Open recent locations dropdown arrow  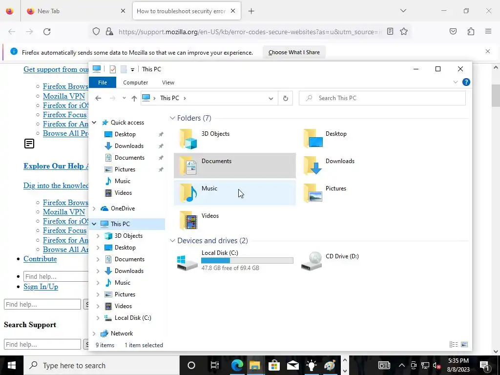pyautogui.click(x=124, y=98)
